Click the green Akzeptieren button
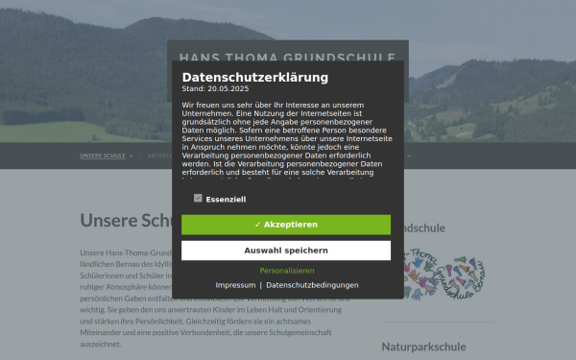Screen dimensions: 576x360 (286, 225)
